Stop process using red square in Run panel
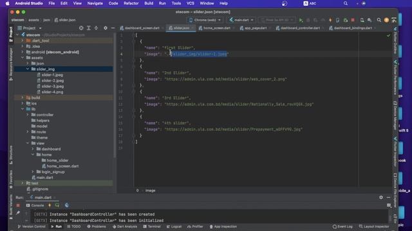Image resolution: width=412 pixels, height=231 pixels. (18, 205)
